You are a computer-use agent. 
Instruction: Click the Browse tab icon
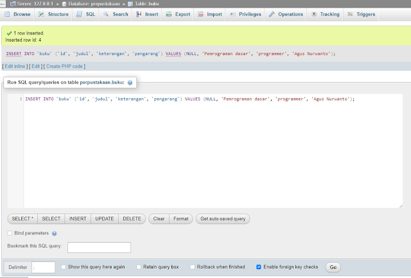(x=7, y=14)
